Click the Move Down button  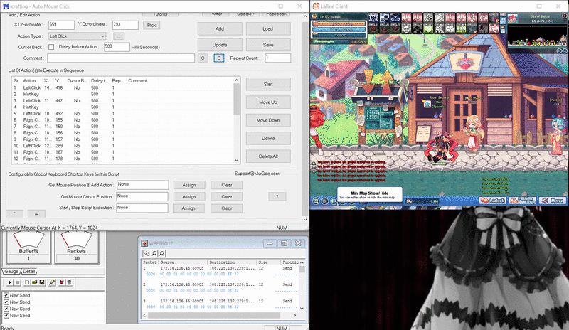(x=268, y=120)
